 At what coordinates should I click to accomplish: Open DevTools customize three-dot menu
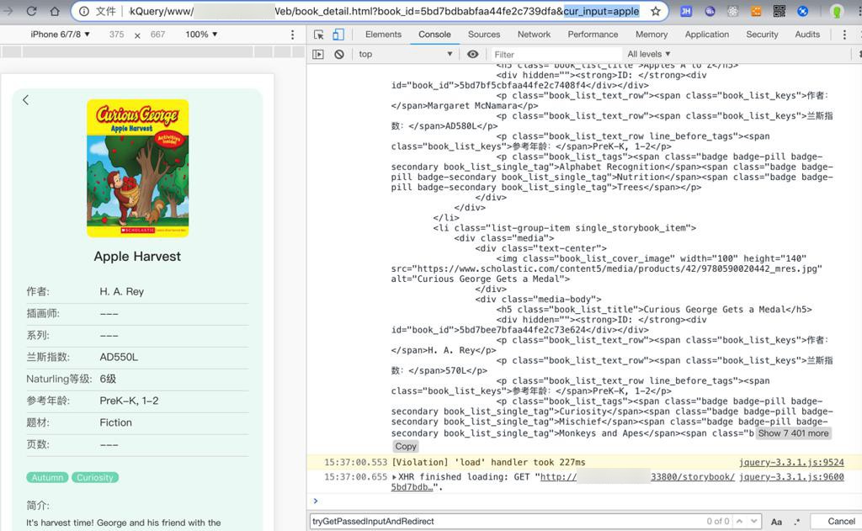(x=844, y=35)
